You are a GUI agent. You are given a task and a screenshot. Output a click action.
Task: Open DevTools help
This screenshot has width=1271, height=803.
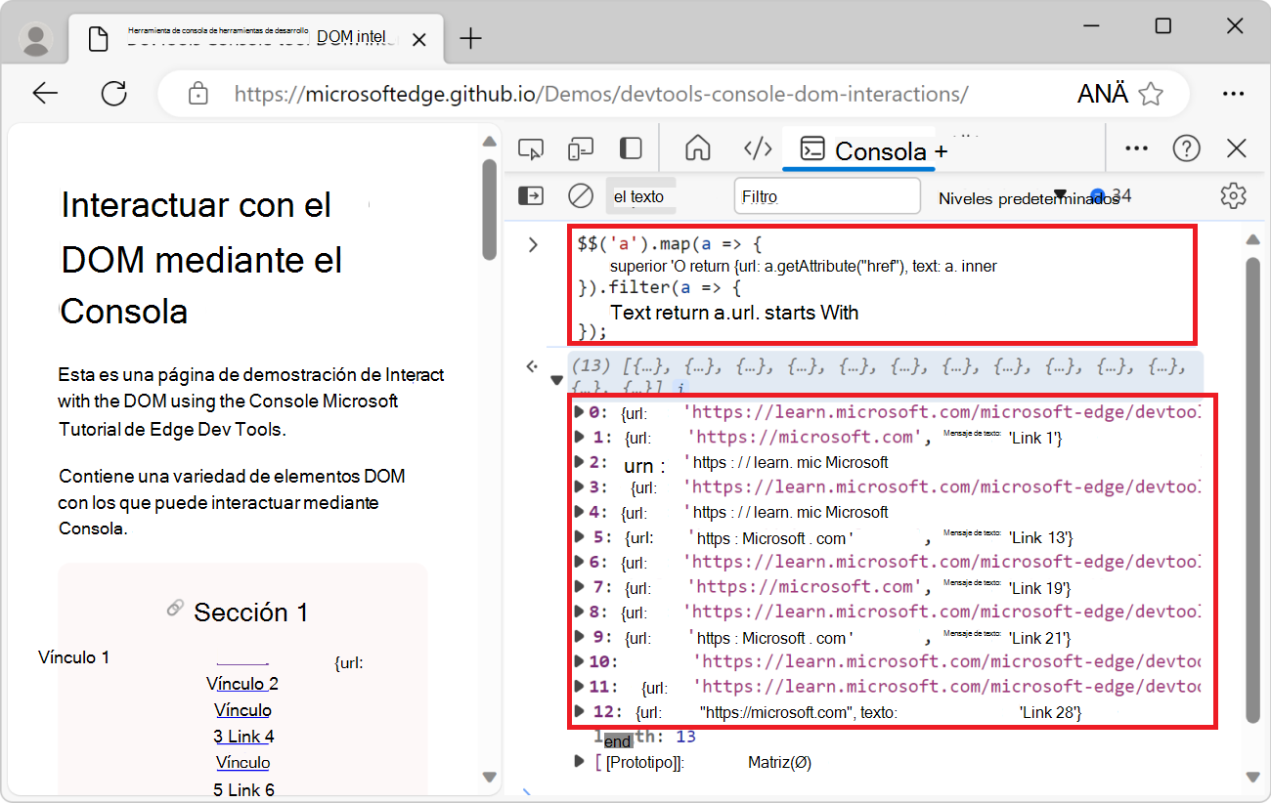[x=1186, y=148]
